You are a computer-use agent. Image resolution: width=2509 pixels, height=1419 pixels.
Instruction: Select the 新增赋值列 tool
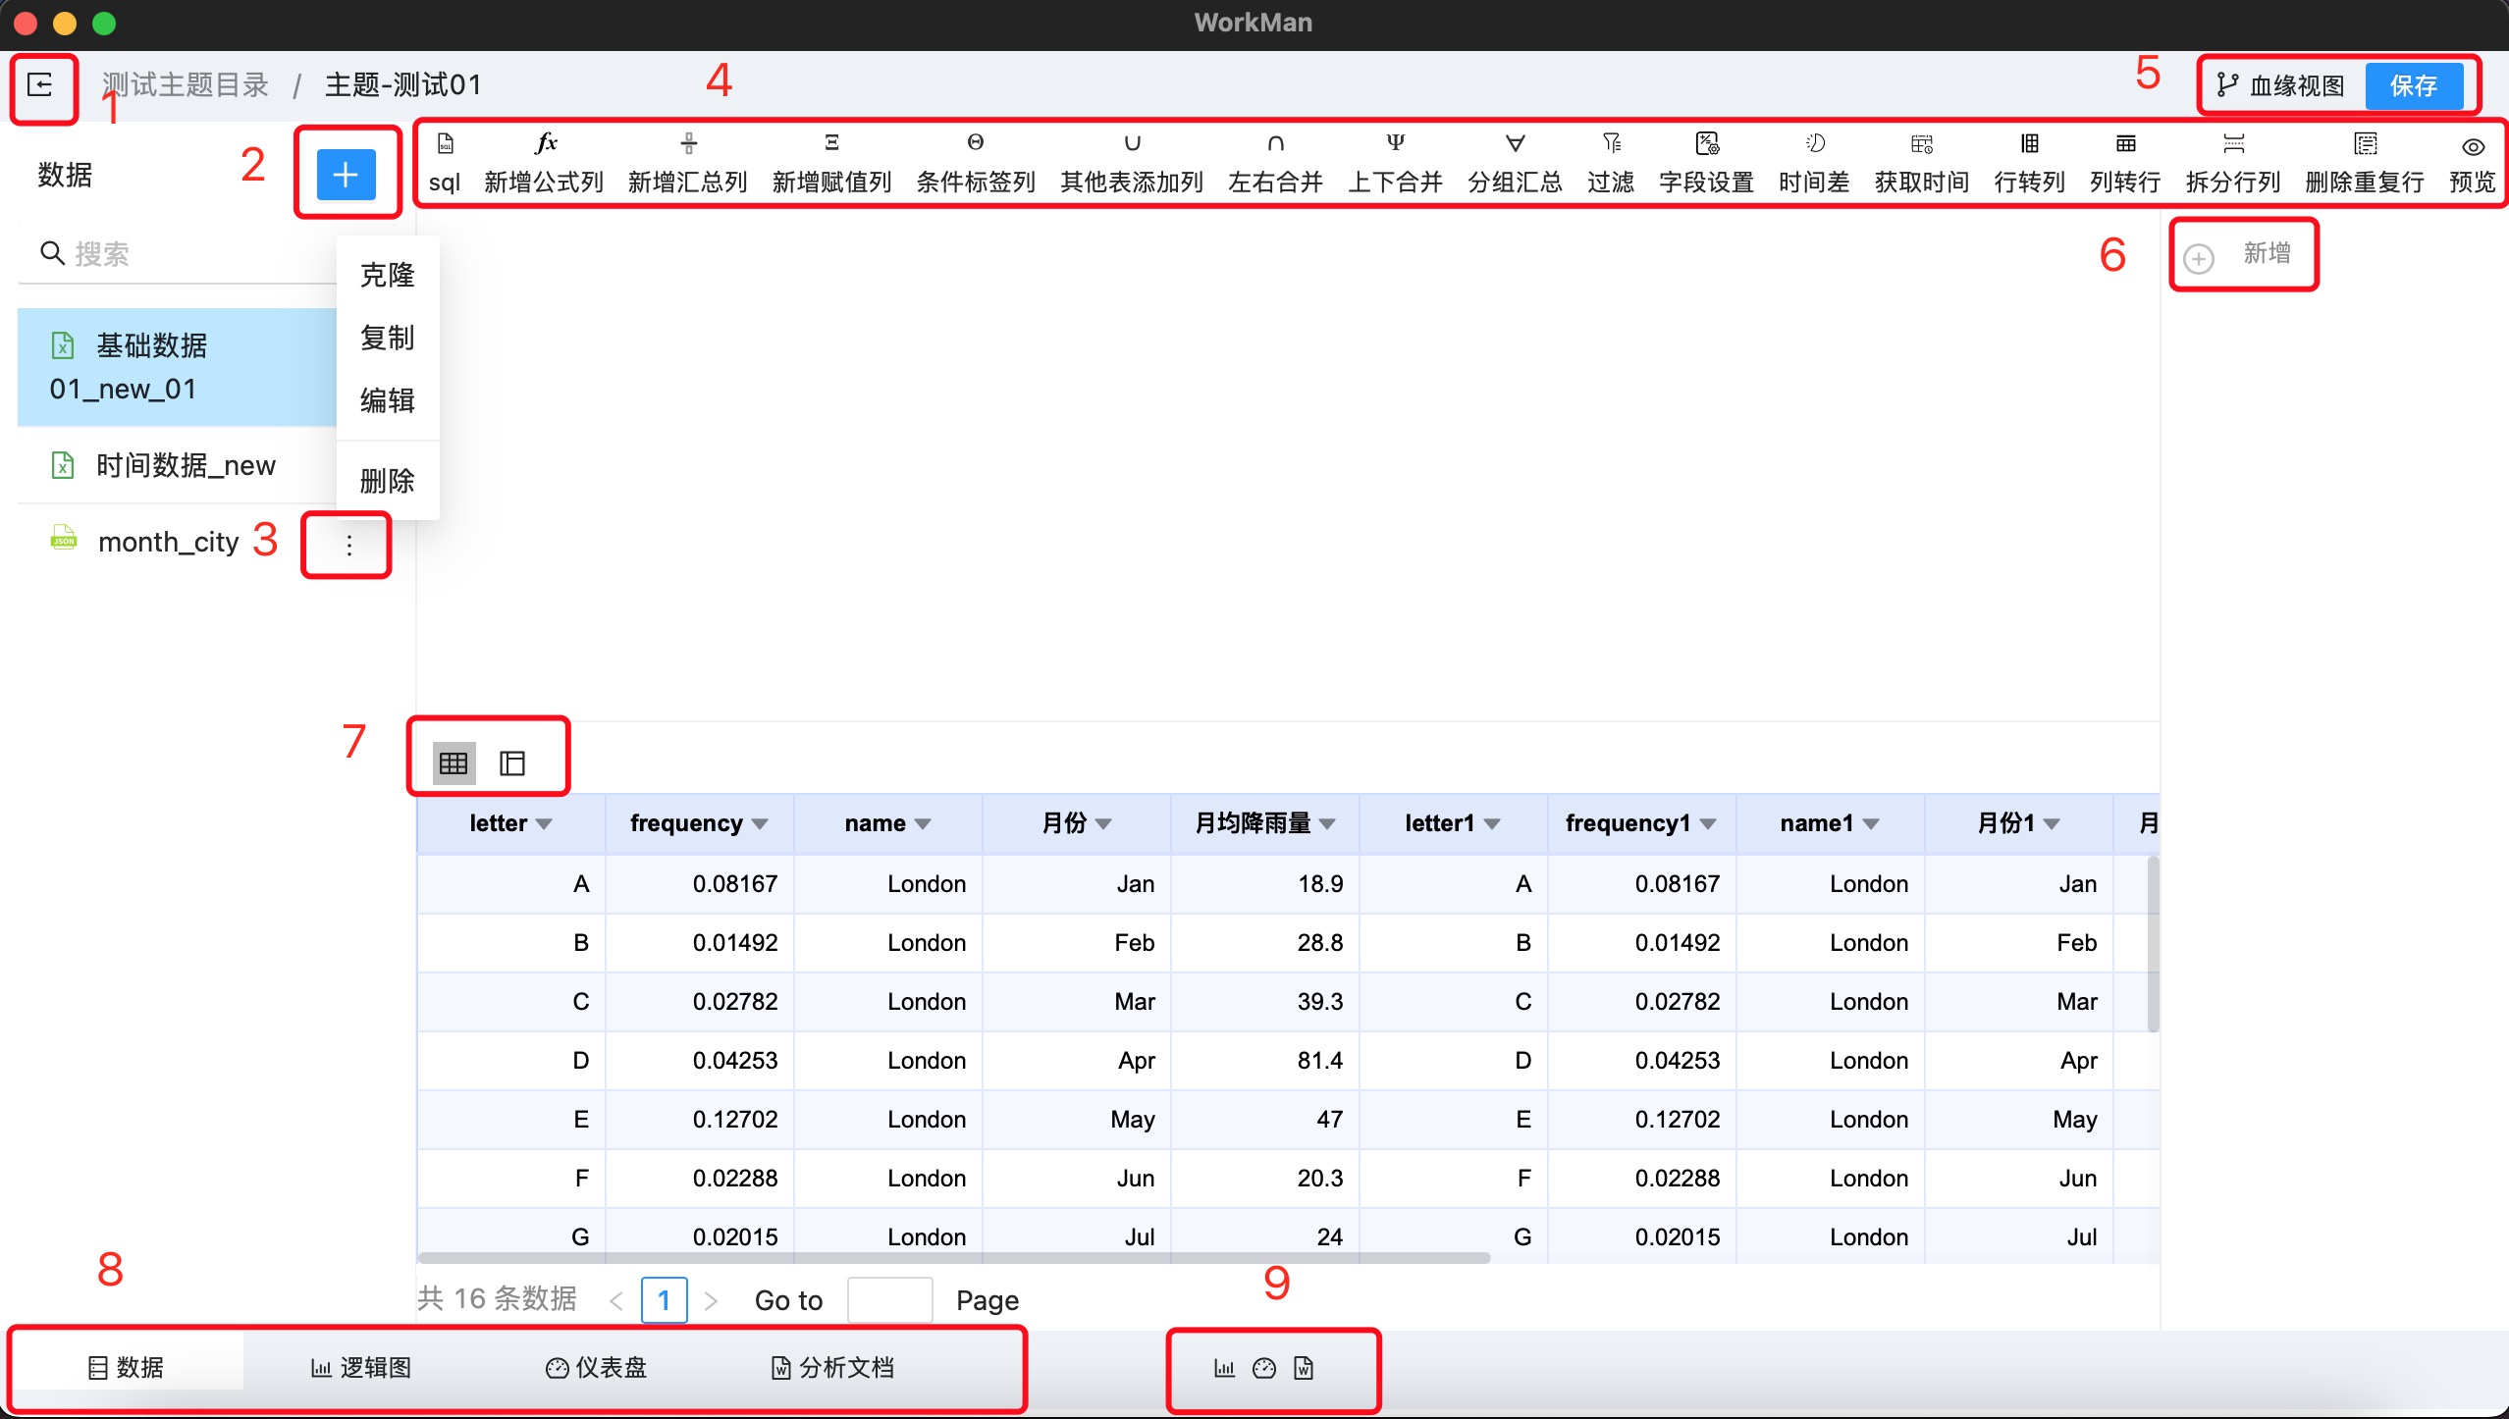point(832,165)
